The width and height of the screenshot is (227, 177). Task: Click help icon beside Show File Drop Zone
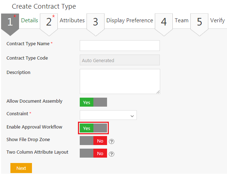(x=111, y=141)
